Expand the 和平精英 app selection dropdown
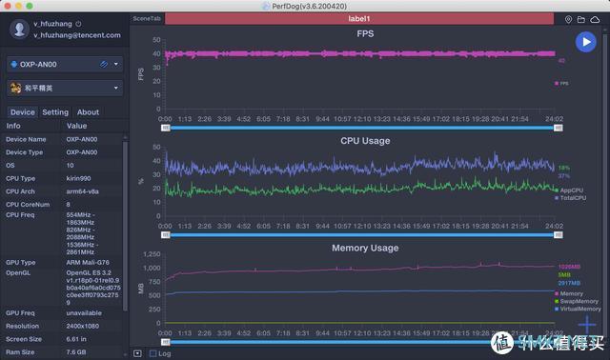The image size is (610, 360). click(x=116, y=88)
